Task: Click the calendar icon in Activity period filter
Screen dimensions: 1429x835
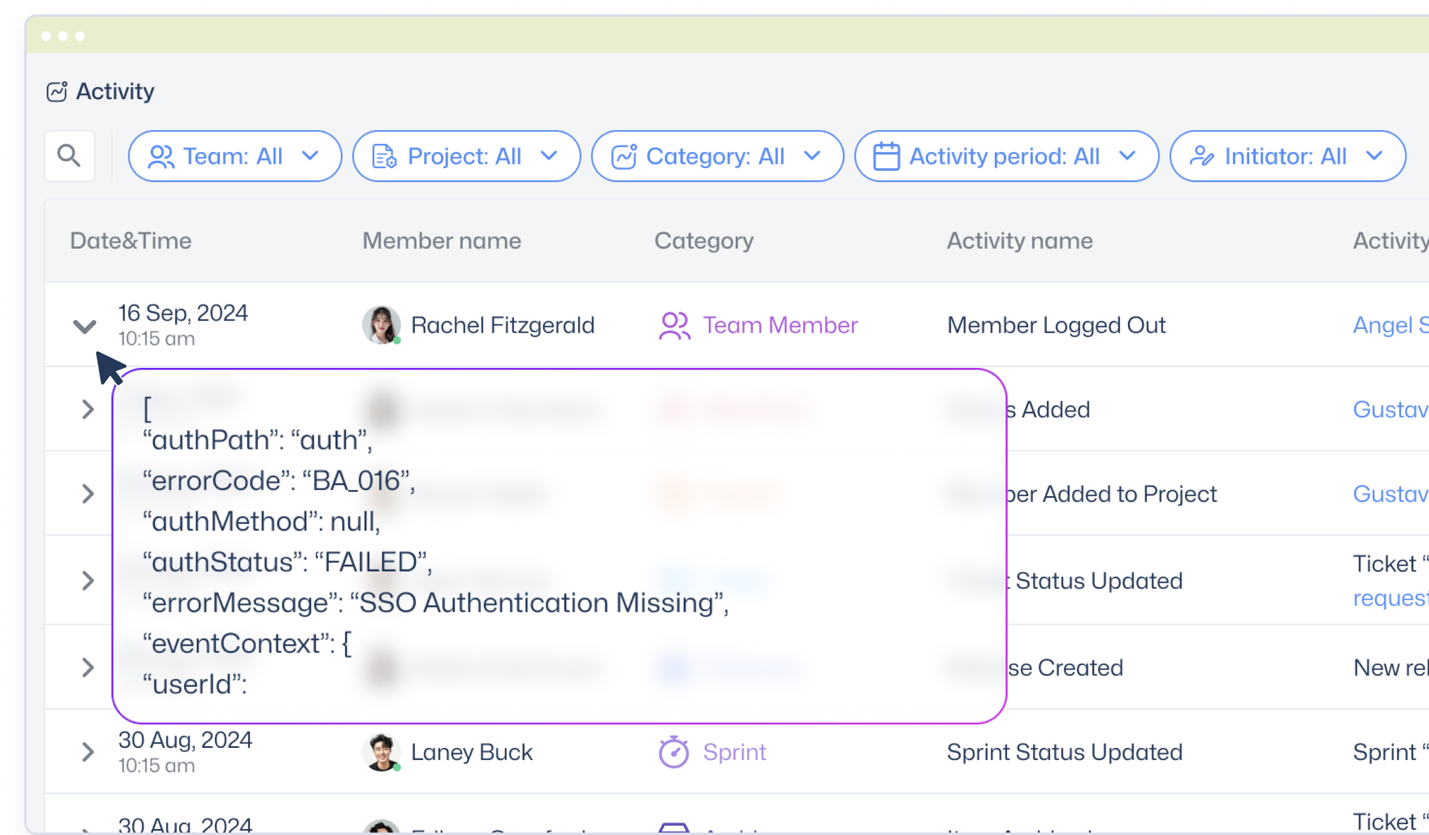Action: pos(886,156)
